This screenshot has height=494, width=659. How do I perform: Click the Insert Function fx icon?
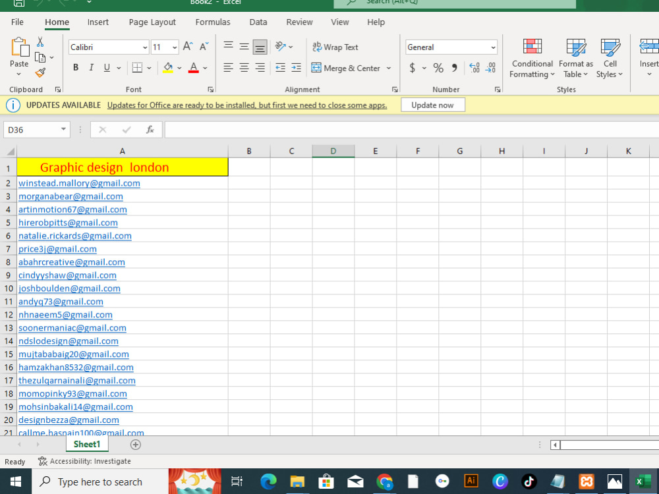pyautogui.click(x=150, y=130)
